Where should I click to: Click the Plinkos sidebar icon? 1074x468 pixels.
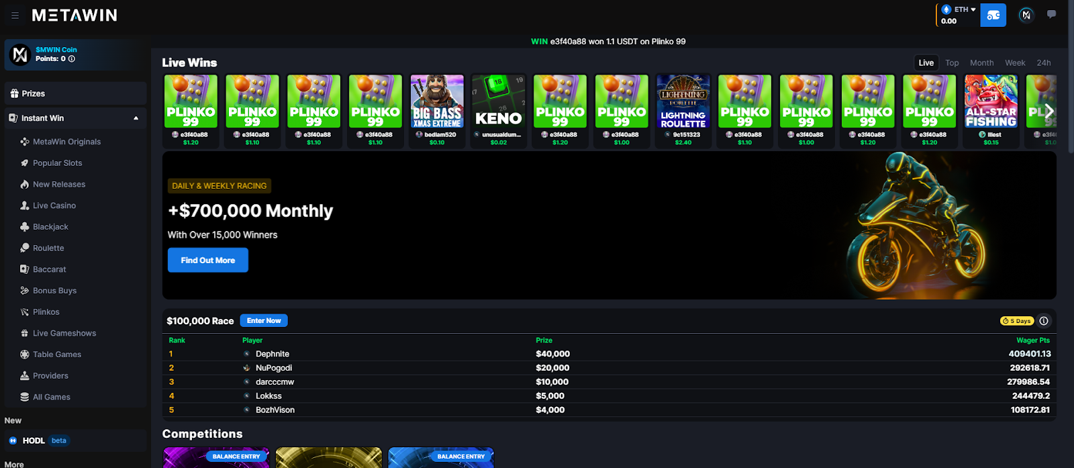25,312
